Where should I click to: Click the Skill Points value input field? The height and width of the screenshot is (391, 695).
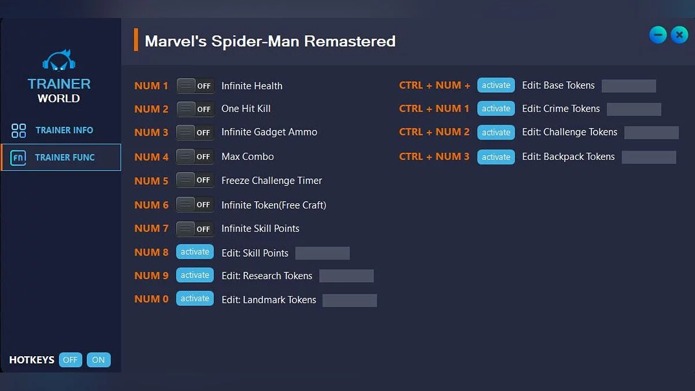coord(322,253)
